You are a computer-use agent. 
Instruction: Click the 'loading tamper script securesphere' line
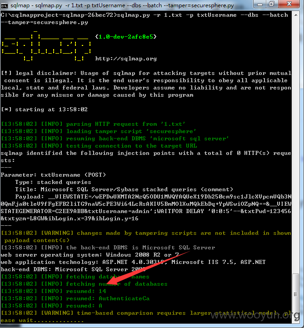[99, 131]
